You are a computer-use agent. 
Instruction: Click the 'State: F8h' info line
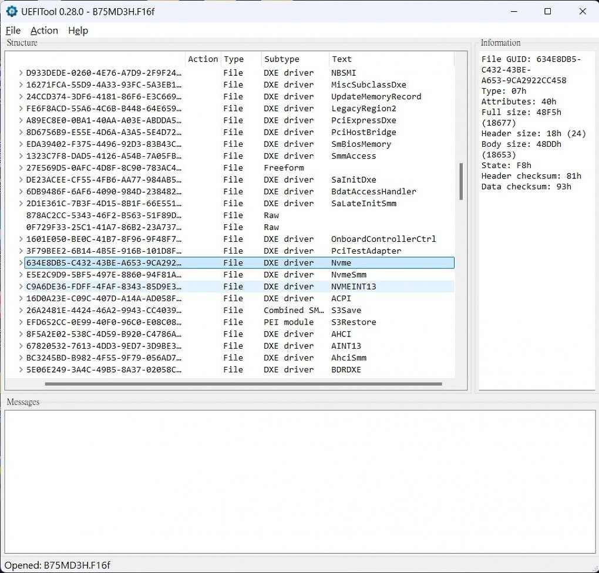click(x=506, y=165)
